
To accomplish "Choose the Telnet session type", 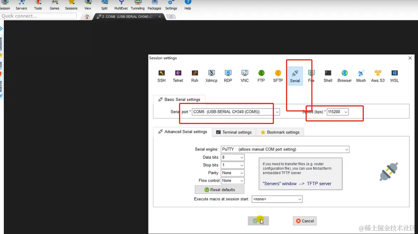I will point(178,76).
